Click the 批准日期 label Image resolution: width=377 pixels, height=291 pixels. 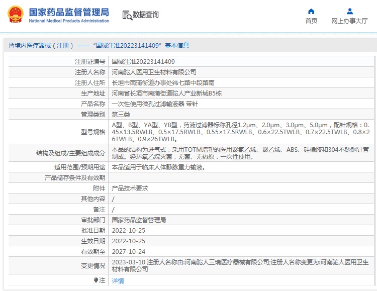(x=93, y=230)
